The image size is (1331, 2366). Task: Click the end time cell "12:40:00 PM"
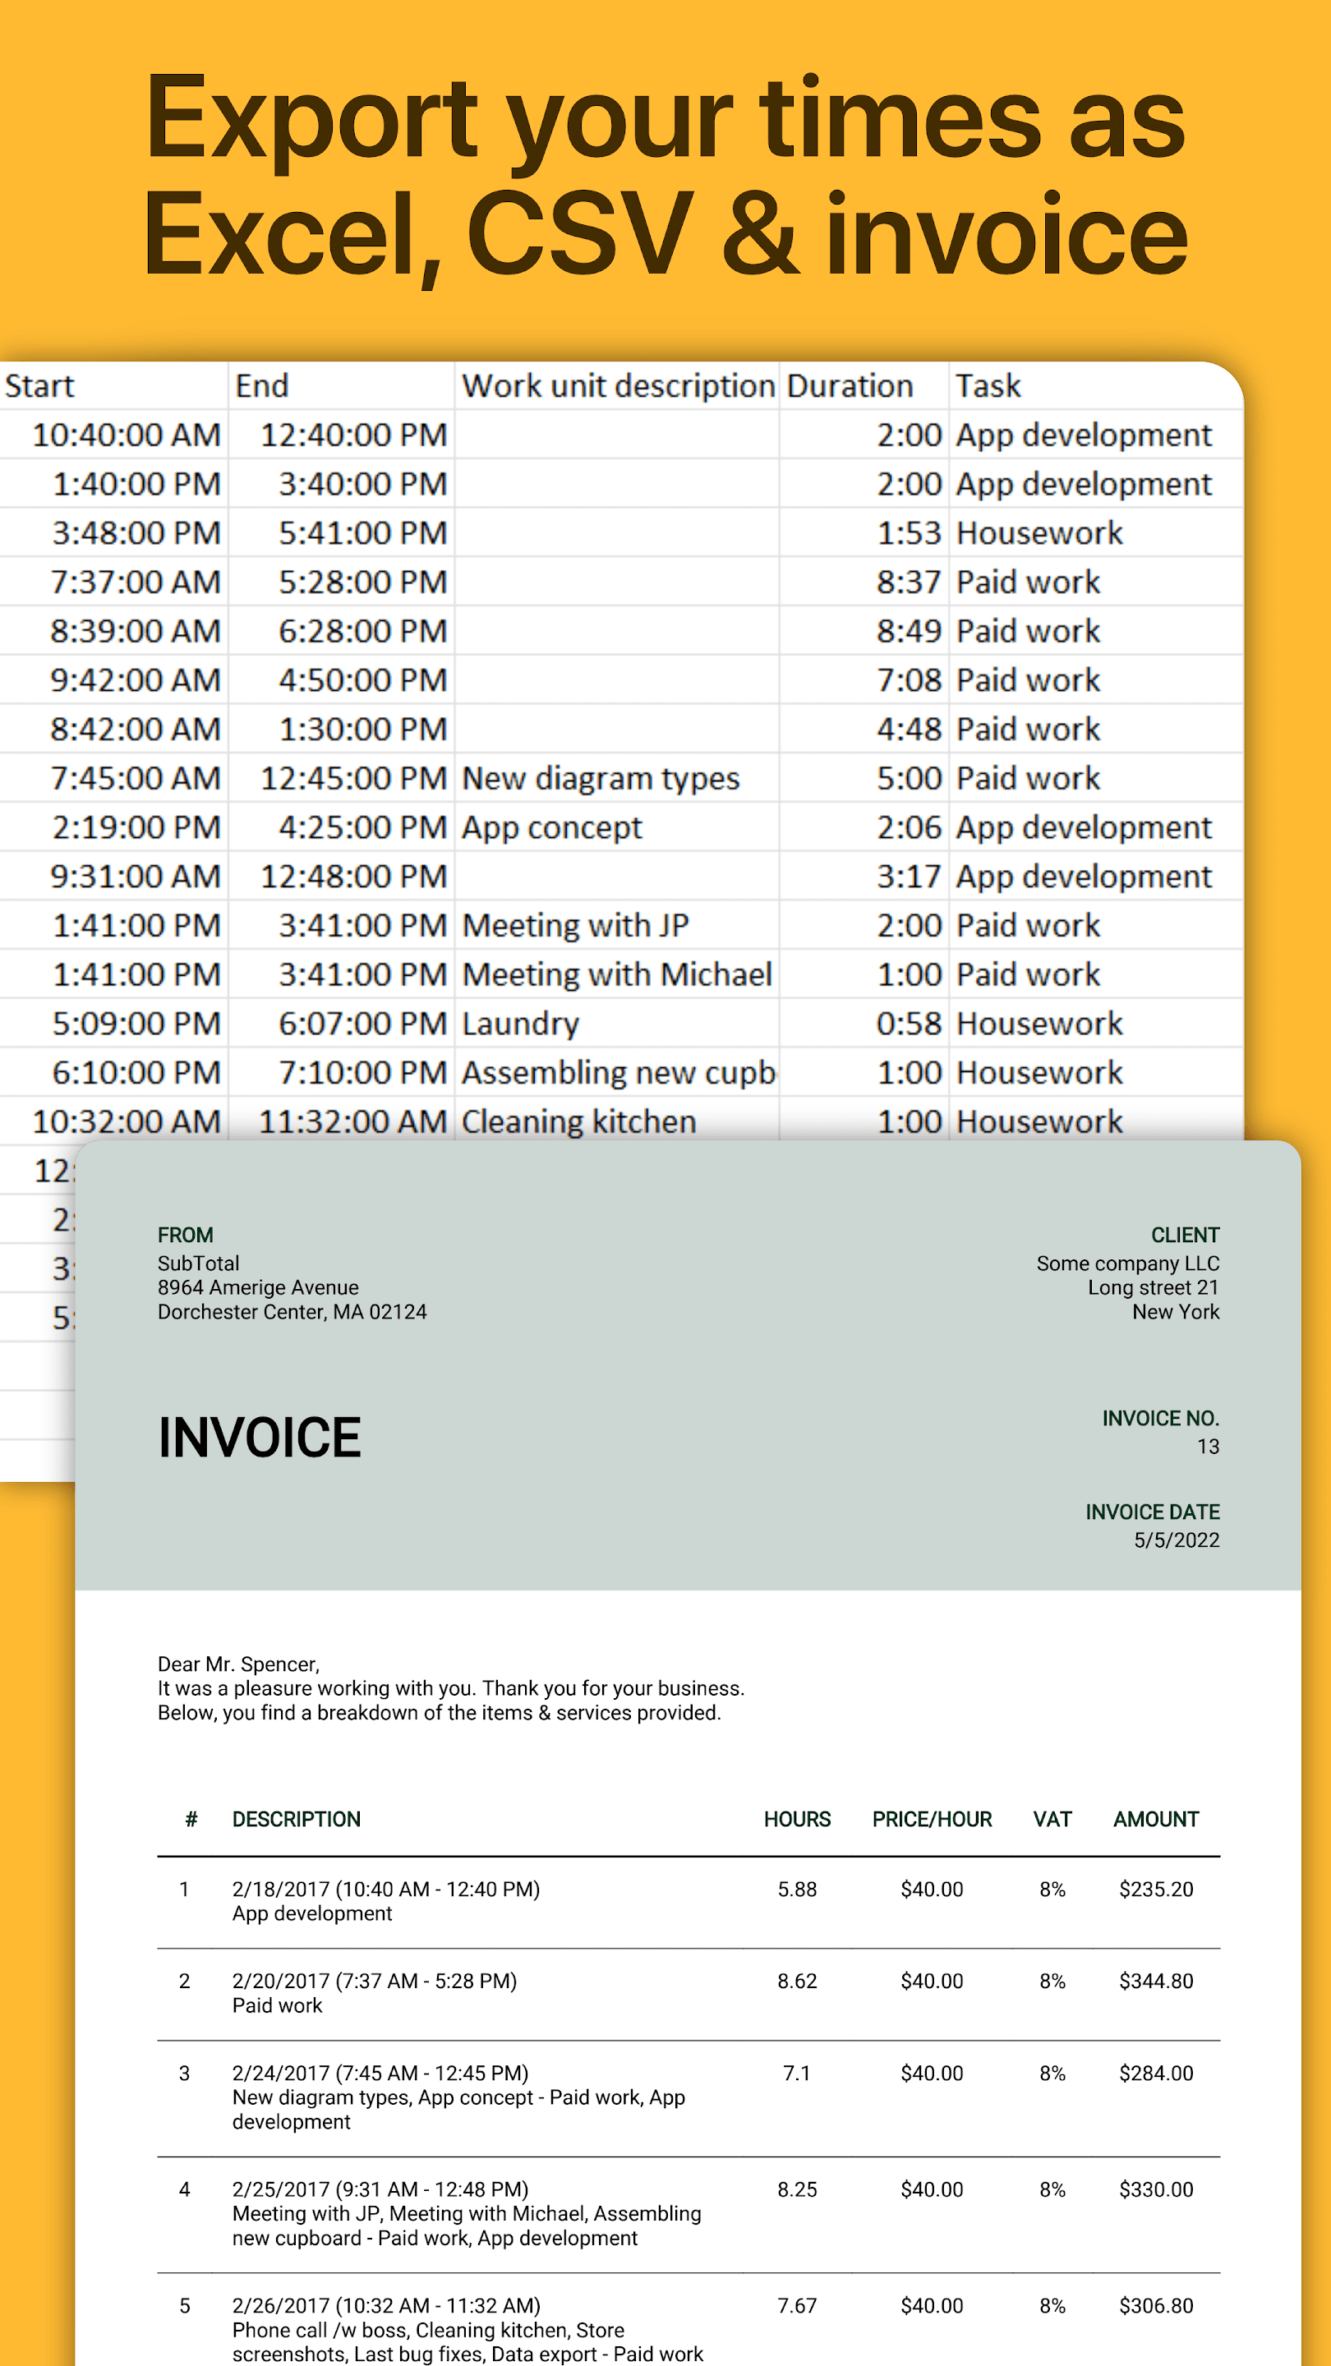pyautogui.click(x=353, y=435)
